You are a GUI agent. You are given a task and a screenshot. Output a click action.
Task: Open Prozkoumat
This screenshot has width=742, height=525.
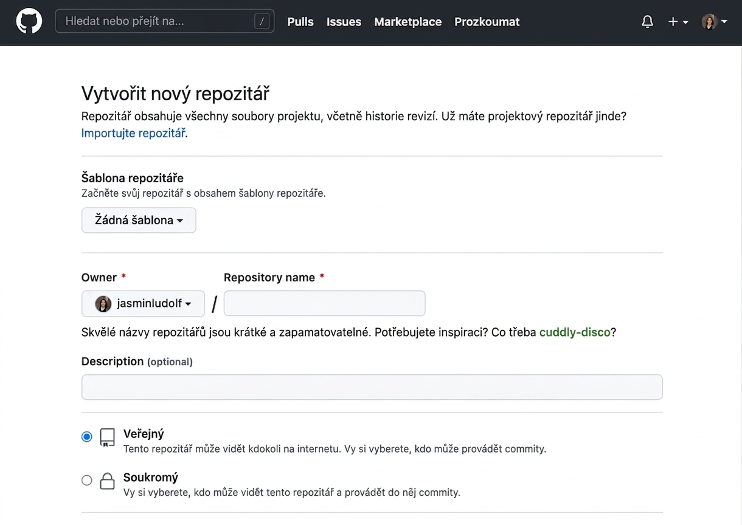487,22
